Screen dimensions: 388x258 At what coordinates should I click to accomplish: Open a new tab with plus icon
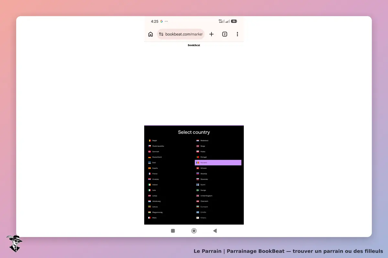(x=211, y=34)
